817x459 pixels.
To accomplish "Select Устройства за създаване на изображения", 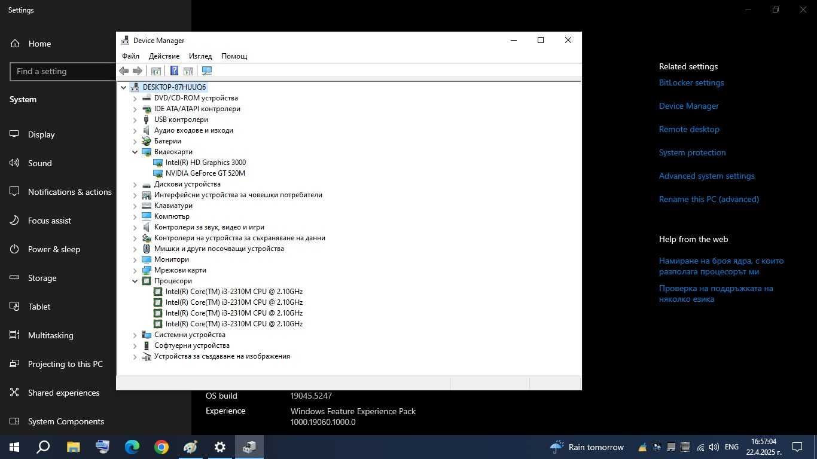I will (x=222, y=356).
